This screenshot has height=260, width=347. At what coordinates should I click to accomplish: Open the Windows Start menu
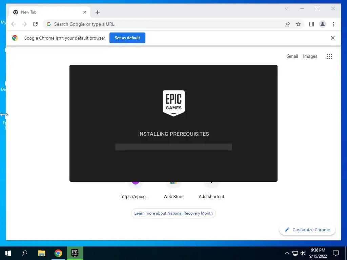coord(8,253)
